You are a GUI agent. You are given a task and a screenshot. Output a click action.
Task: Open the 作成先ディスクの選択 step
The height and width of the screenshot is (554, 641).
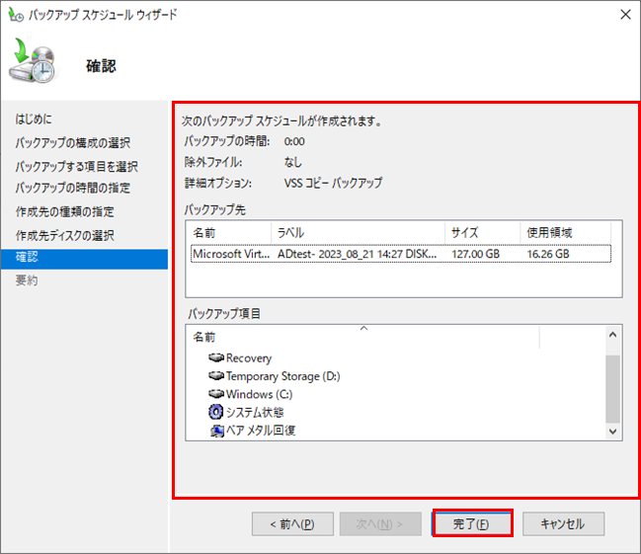(64, 235)
